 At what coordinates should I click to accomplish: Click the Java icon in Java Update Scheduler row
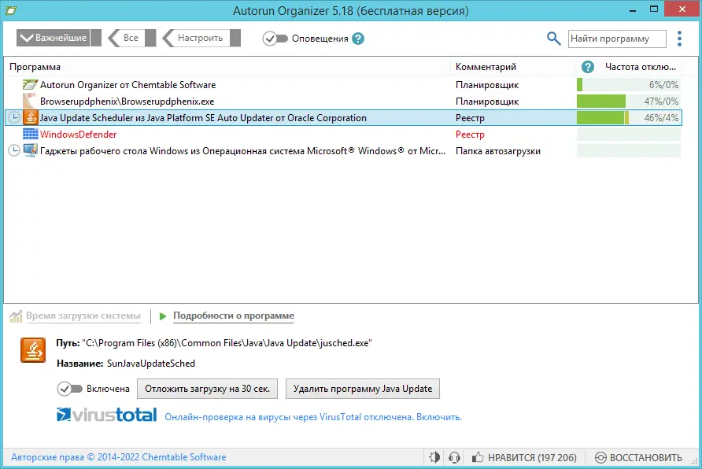(x=31, y=118)
